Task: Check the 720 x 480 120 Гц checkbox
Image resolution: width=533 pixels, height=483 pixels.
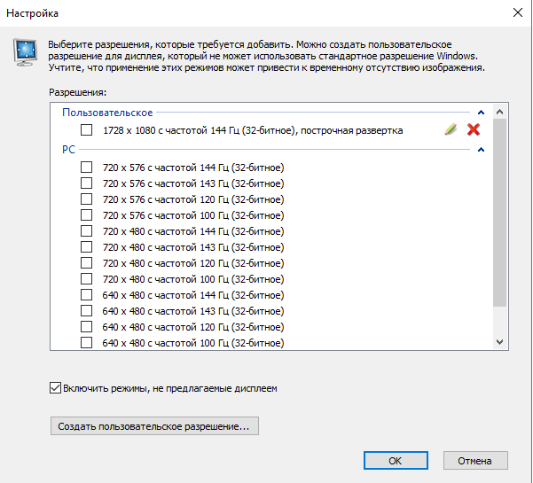Action: (86, 263)
